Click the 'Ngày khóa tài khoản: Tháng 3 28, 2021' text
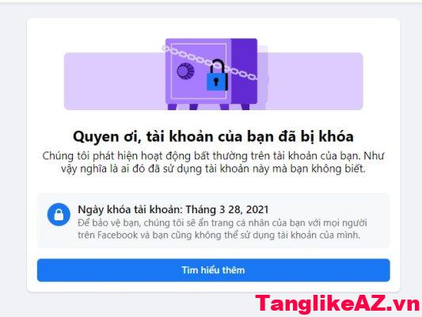 [173, 209]
